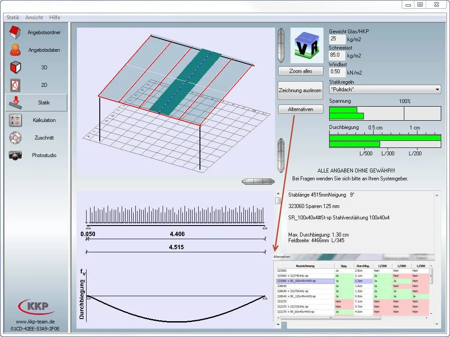Select row 328640 + 322750#AL-sp
This screenshot has width=450, height=337.
[x=352, y=291]
